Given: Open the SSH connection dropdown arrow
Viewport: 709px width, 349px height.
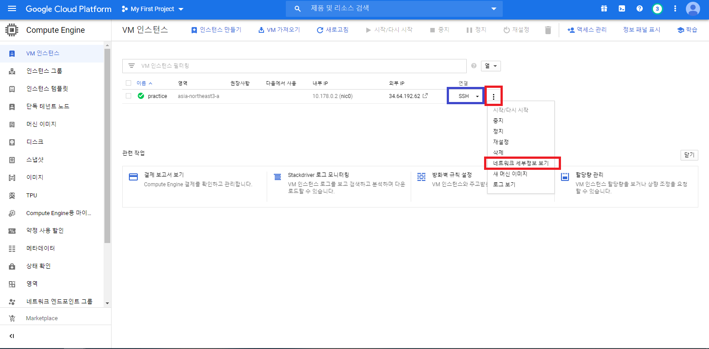Looking at the screenshot, I should [477, 96].
